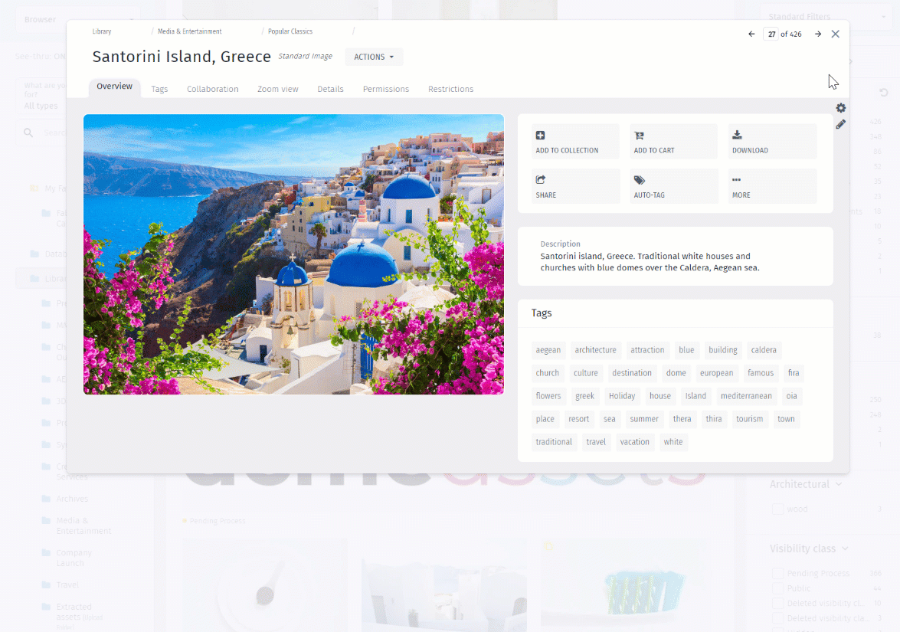Go to the previous asset arrow
The height and width of the screenshot is (632, 900).
(x=751, y=34)
